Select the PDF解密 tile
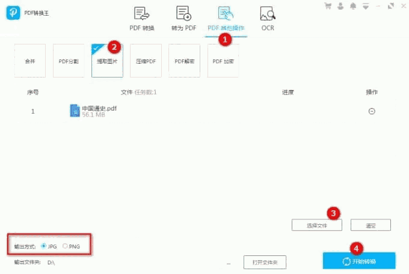Viewport: 409px width, 274px height. 185,61
